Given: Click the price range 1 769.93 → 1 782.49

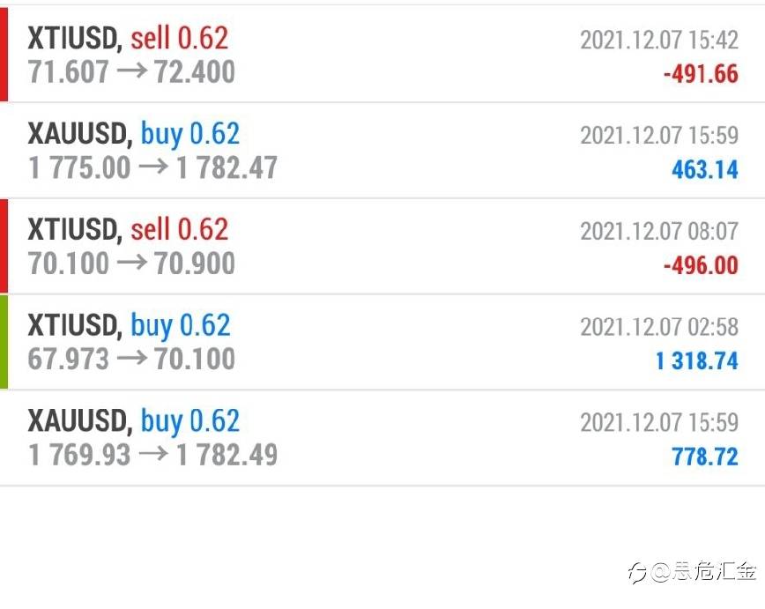Looking at the screenshot, I should click(152, 454).
